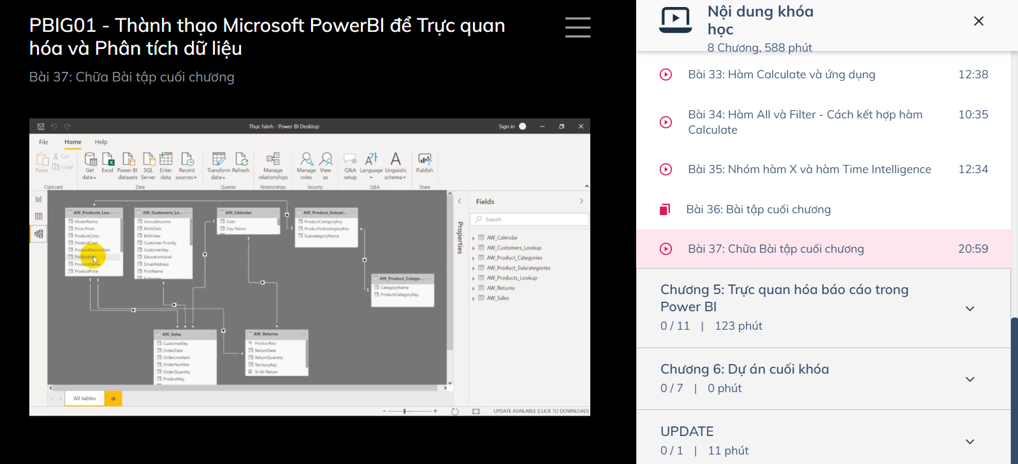
Task: Click Manage relationships in the ribbon
Action: pos(273,165)
